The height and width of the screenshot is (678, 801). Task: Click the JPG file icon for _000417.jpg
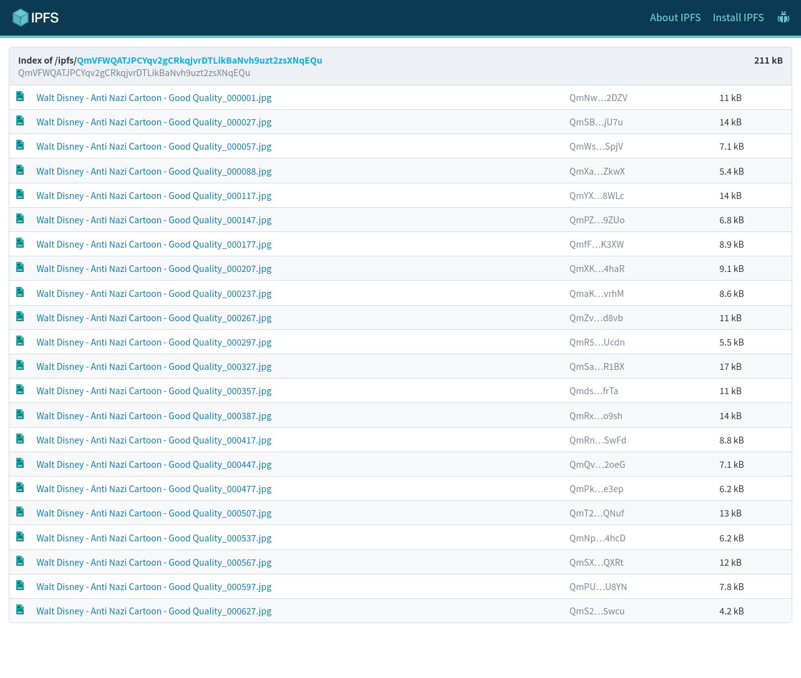pyautogui.click(x=20, y=439)
